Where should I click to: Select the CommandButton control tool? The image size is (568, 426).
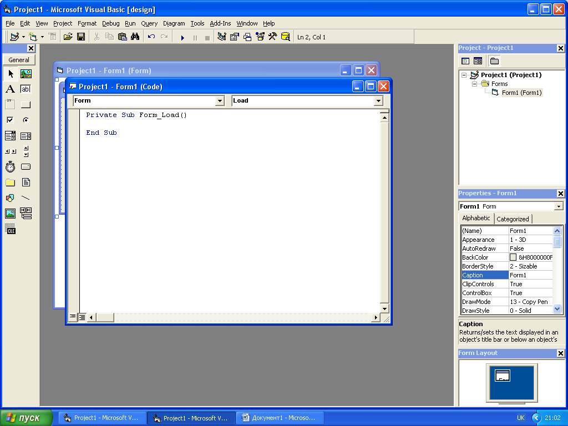[26, 105]
